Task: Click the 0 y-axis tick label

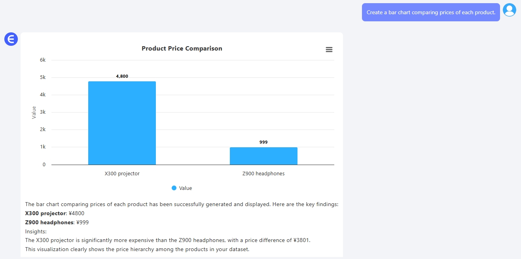Action: (x=44, y=165)
